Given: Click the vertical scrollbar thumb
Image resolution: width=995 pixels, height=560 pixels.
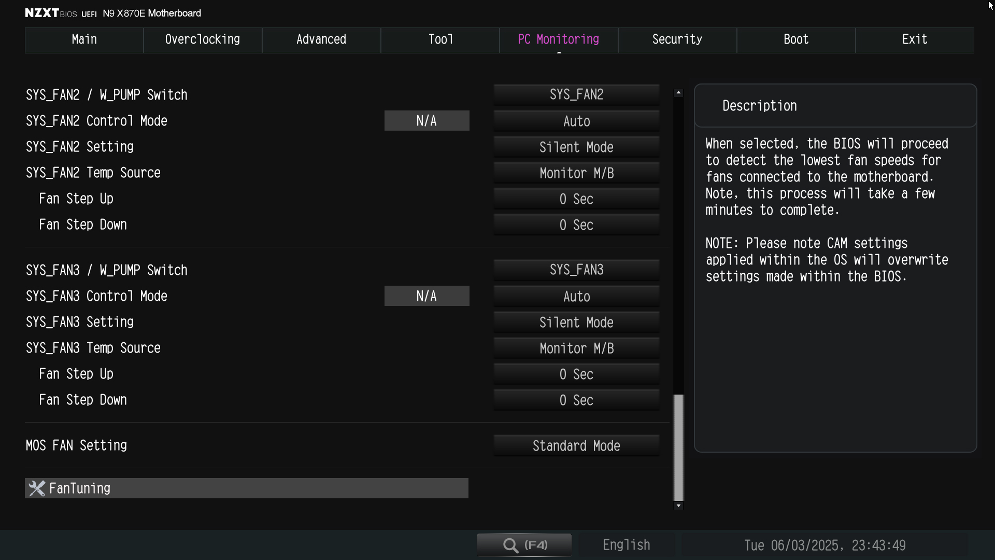Looking at the screenshot, I should click(678, 447).
